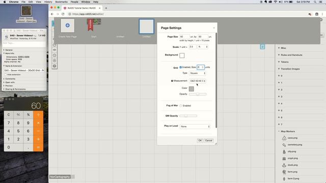Click the Grid Opacity slider

[x=198, y=94]
